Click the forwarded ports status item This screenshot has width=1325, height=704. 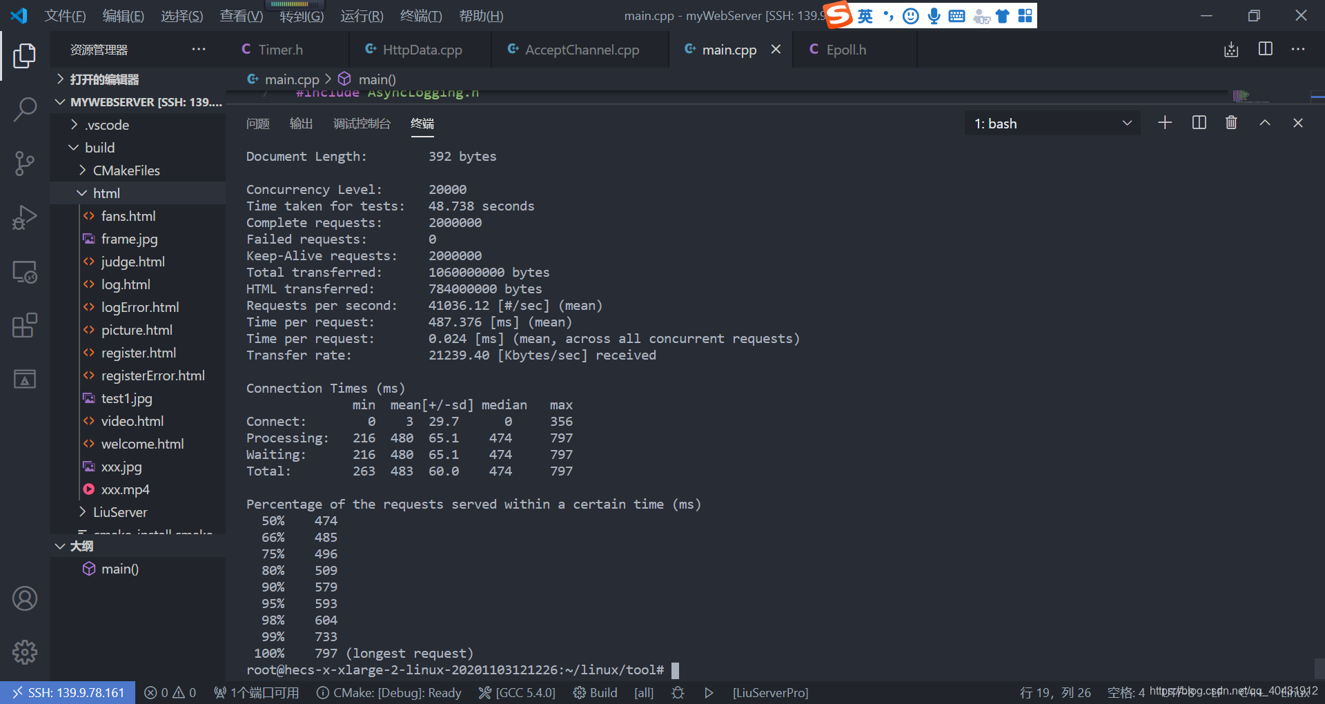click(x=256, y=692)
